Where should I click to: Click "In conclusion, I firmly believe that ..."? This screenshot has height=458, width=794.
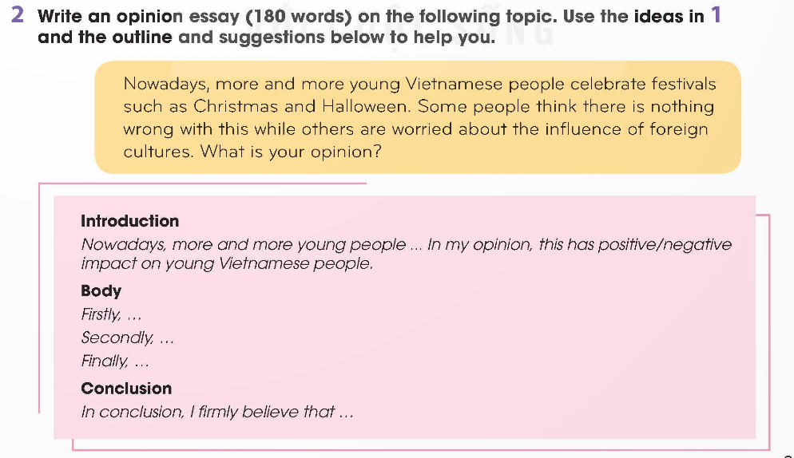pyautogui.click(x=217, y=412)
